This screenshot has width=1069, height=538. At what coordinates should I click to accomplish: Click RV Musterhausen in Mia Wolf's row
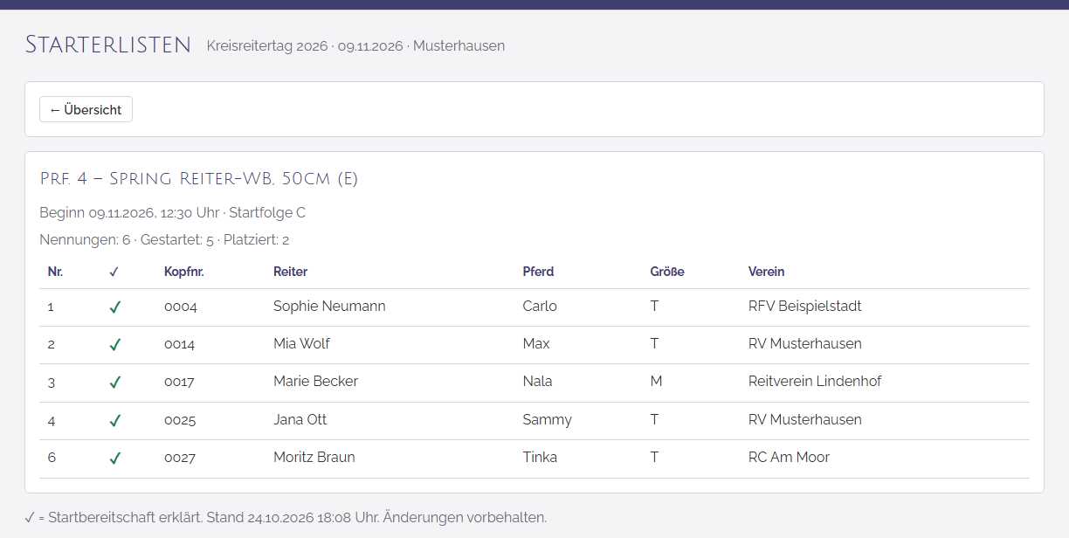pos(805,344)
